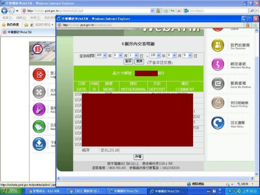Open the pink Websites Binding icon
The height and width of the screenshot is (195, 260).
point(218,64)
